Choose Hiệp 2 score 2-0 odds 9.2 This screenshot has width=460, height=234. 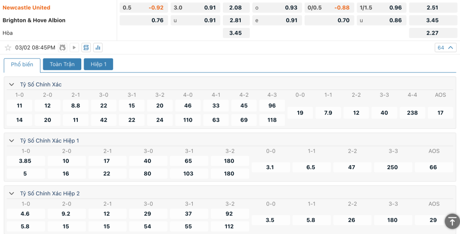[x=66, y=214]
